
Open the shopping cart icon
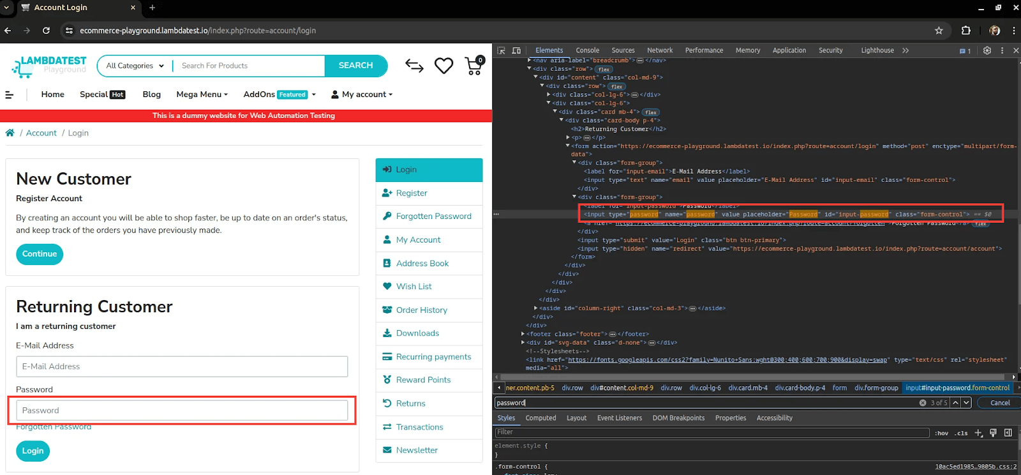coord(475,66)
